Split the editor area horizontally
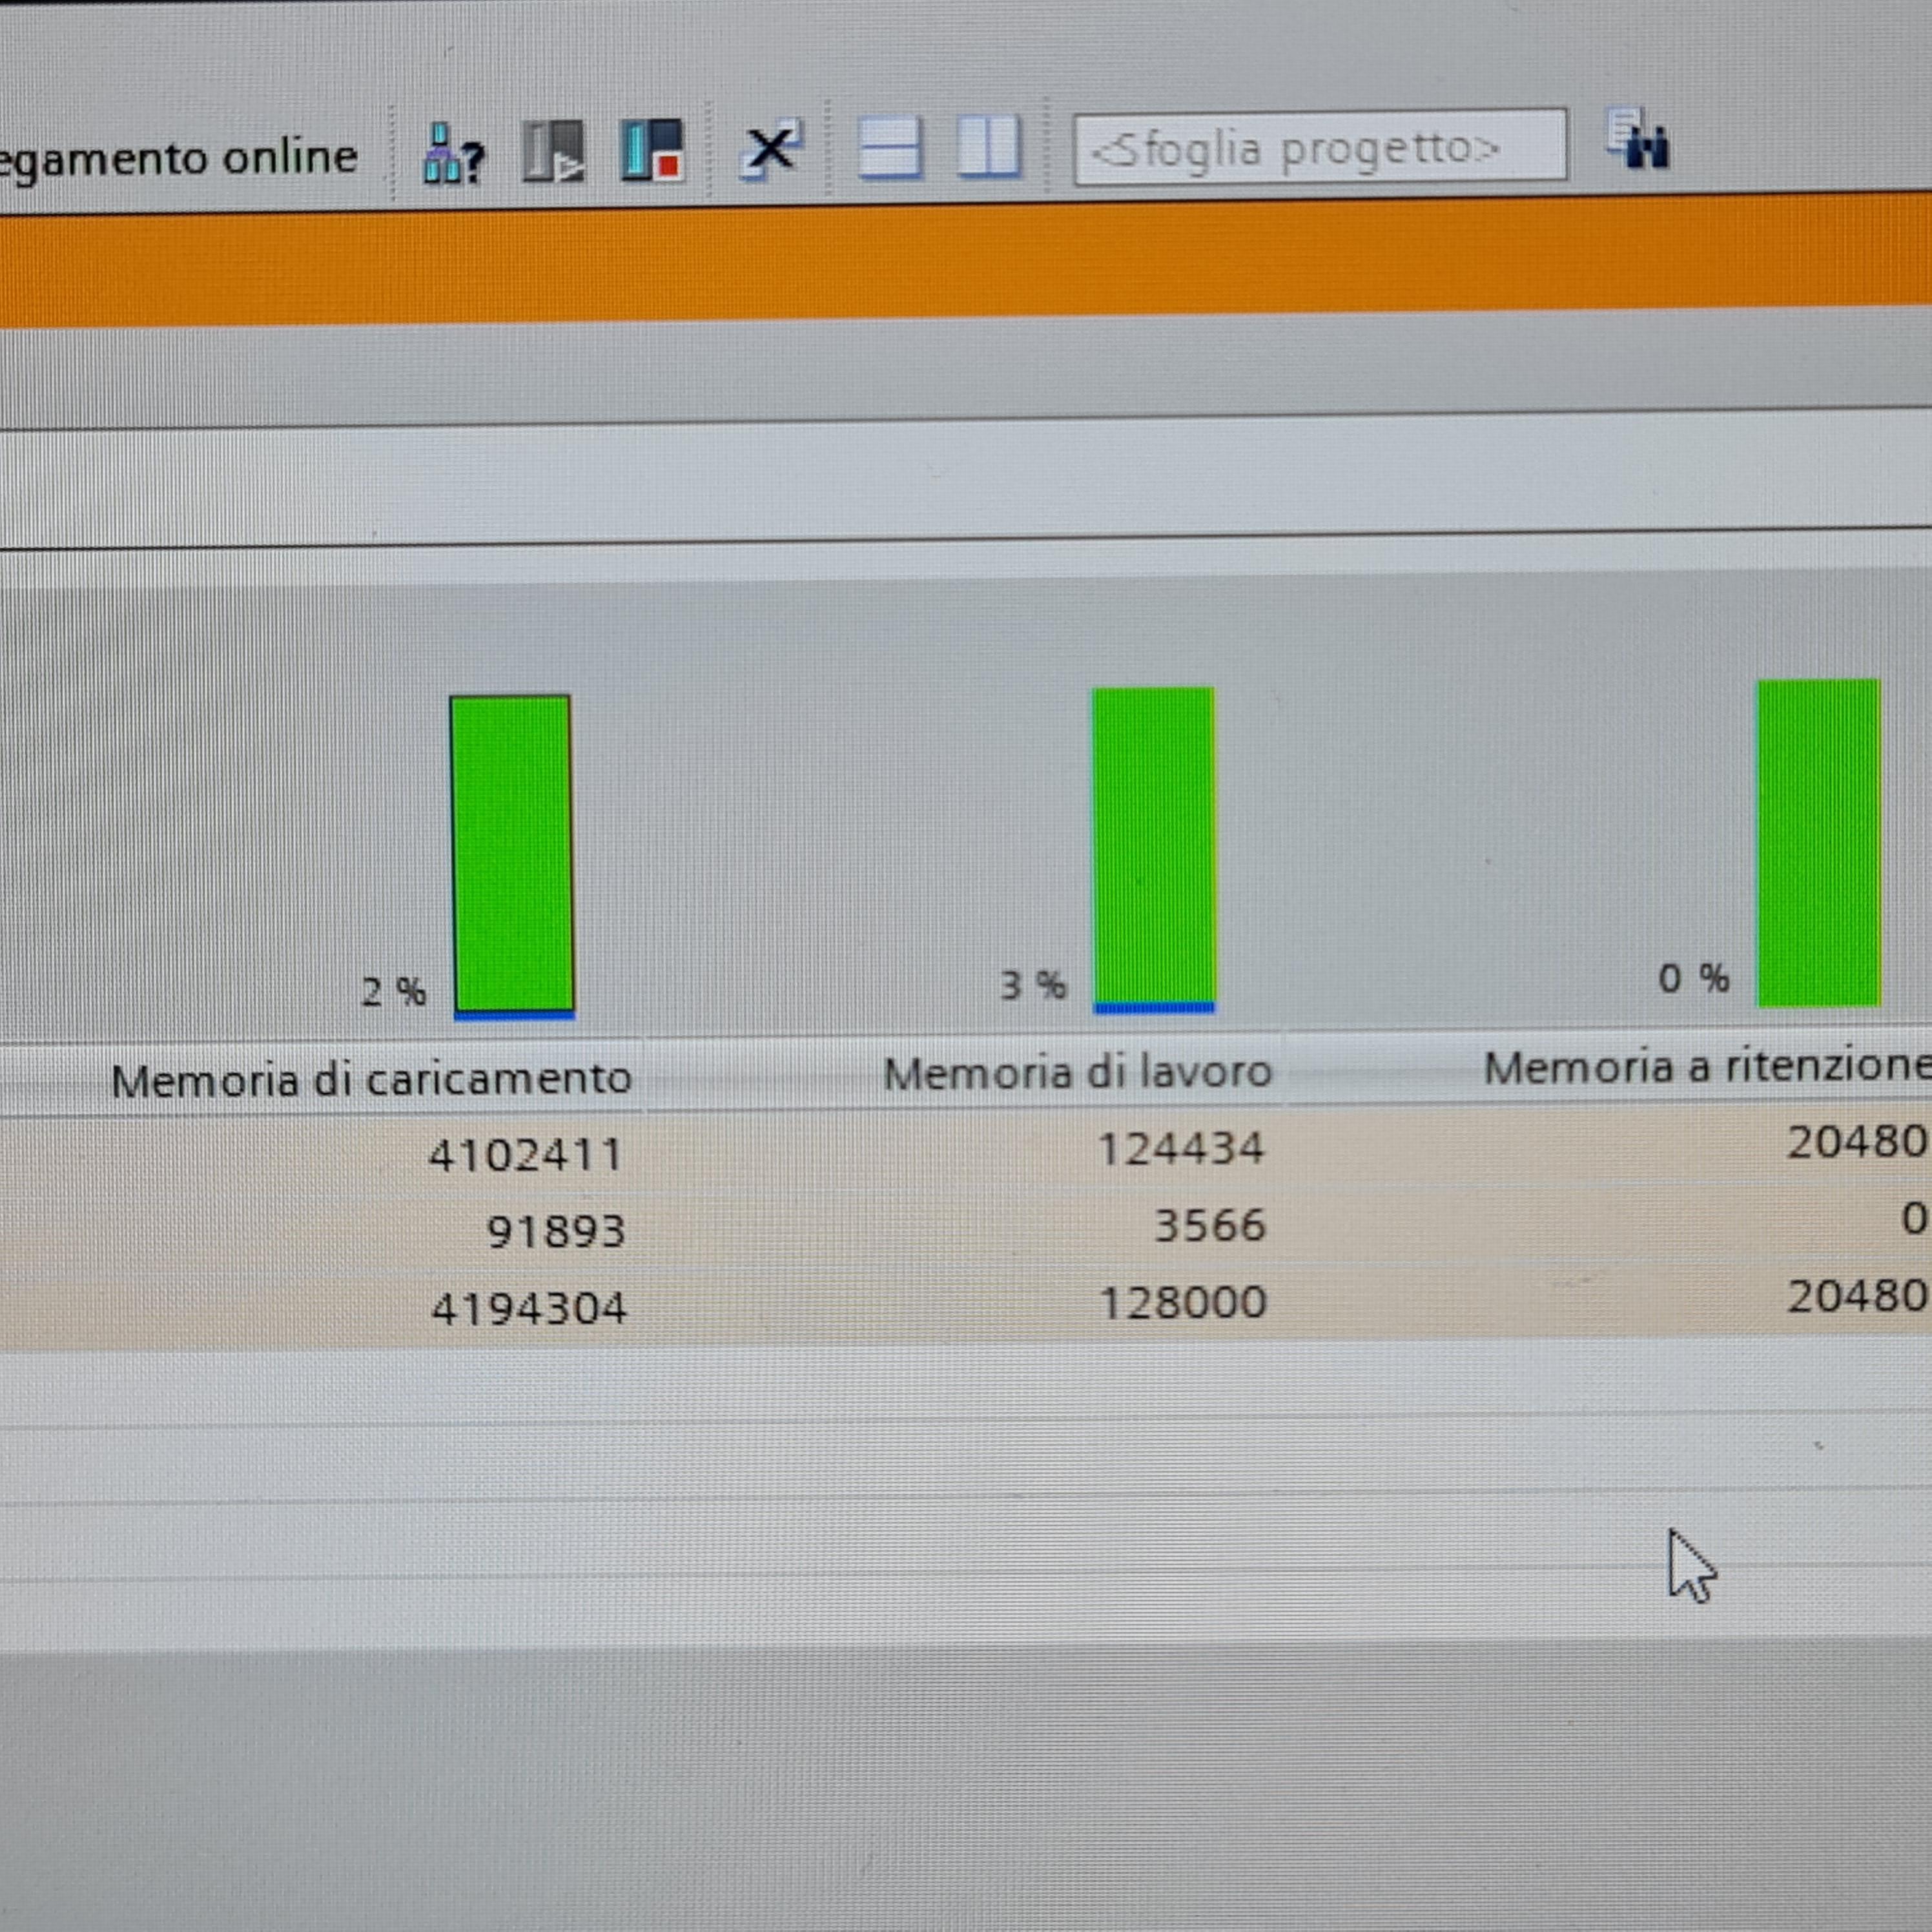 pos(890,148)
